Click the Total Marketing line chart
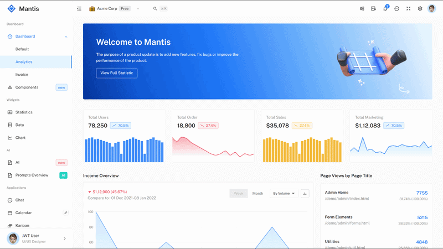443x249 pixels. (x=391, y=146)
